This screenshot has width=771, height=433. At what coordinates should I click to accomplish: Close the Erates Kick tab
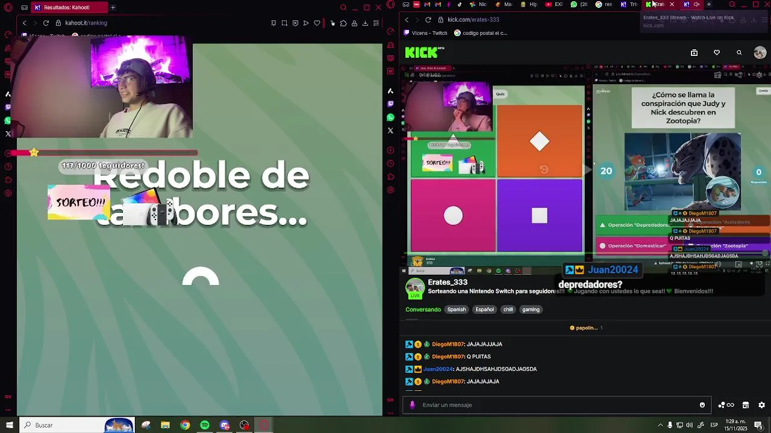(672, 4)
